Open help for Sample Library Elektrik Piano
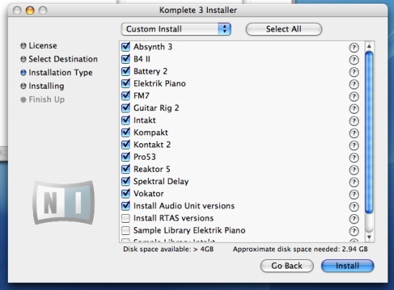The width and height of the screenshot is (394, 290). pyautogui.click(x=354, y=231)
